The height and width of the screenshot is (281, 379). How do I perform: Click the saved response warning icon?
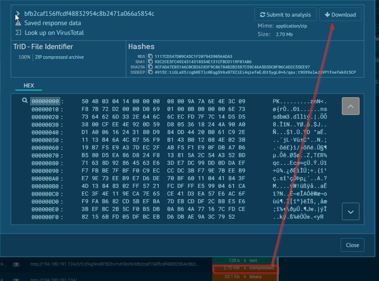[18, 23]
